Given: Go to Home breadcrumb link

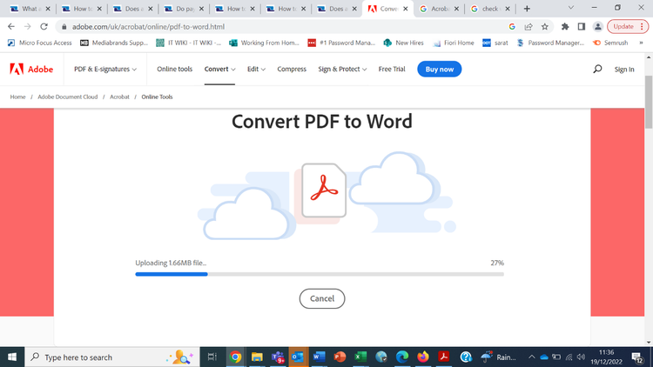Looking at the screenshot, I should point(18,97).
